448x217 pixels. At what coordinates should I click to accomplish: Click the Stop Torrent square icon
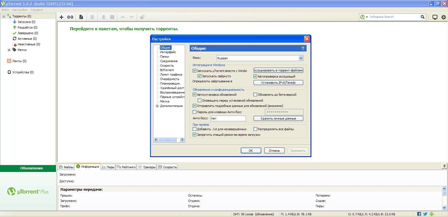coord(112,17)
